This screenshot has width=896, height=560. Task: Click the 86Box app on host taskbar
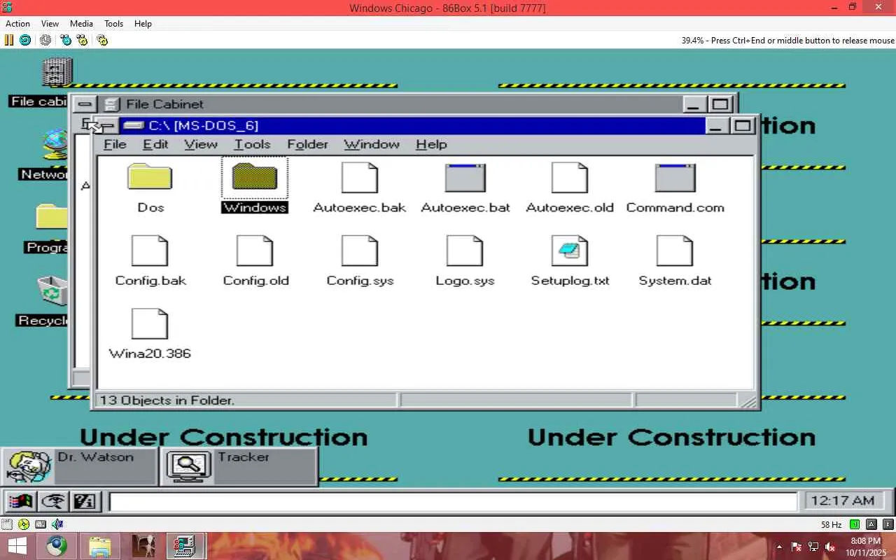[x=185, y=546]
